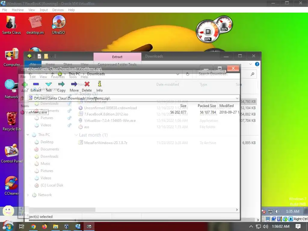Screen dimensions: 308x231
Task: Open the VirtualBox Input menu
Action: [x=44, y=10]
